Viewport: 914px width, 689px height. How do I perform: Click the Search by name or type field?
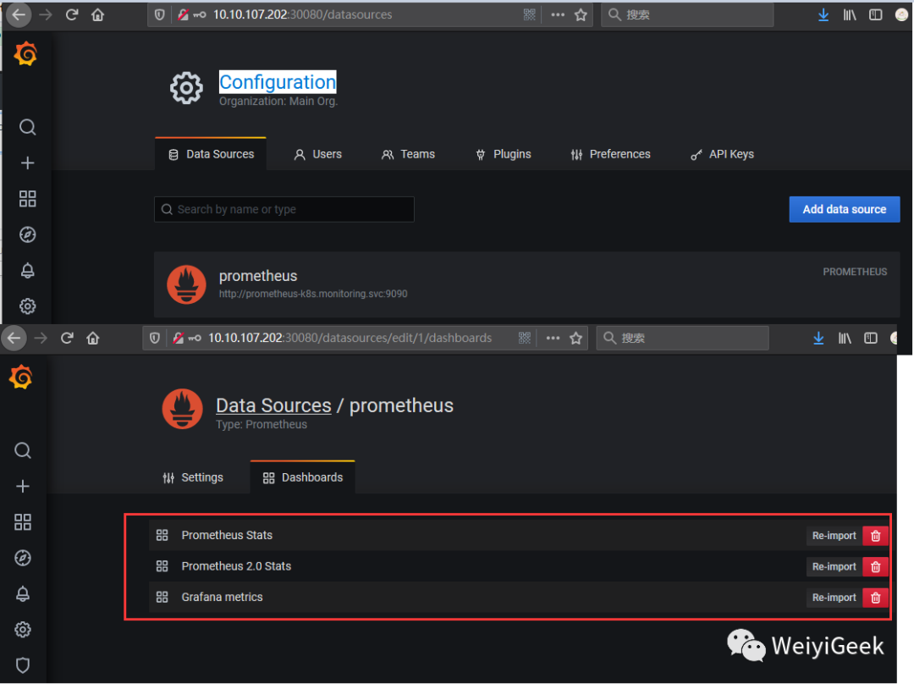click(x=284, y=209)
